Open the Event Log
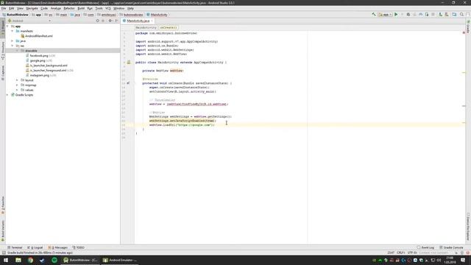The image size is (471, 265). click(425, 247)
